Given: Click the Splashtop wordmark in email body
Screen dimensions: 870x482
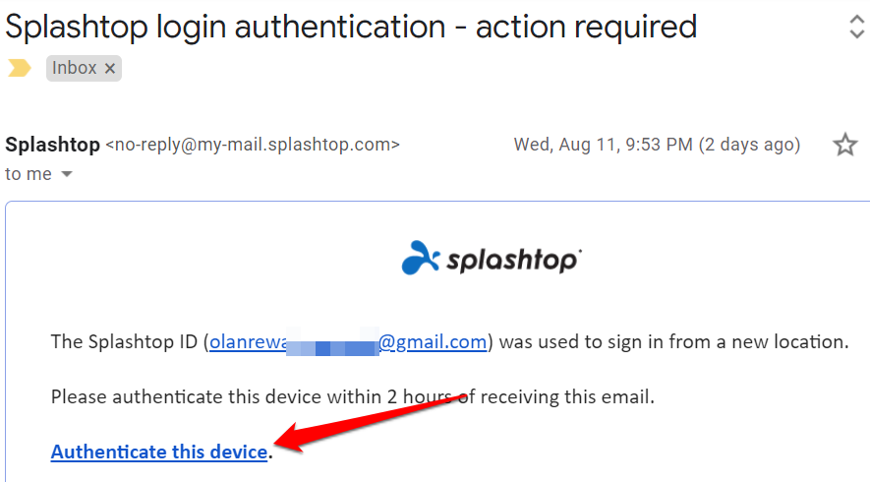Looking at the screenshot, I should tap(514, 261).
